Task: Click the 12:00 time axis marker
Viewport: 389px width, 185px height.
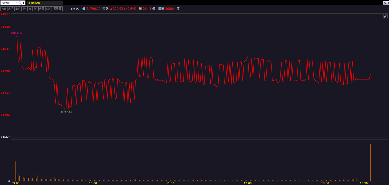Action: pyautogui.click(x=248, y=183)
